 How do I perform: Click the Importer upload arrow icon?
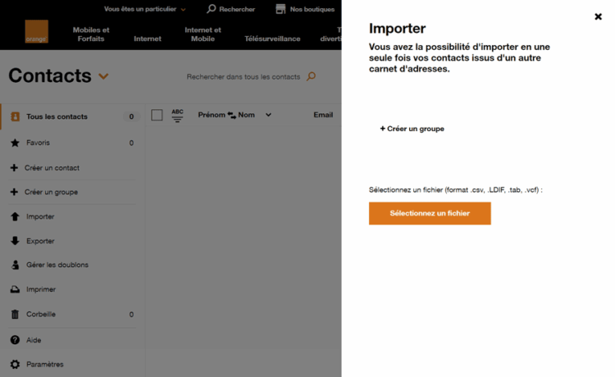point(15,217)
